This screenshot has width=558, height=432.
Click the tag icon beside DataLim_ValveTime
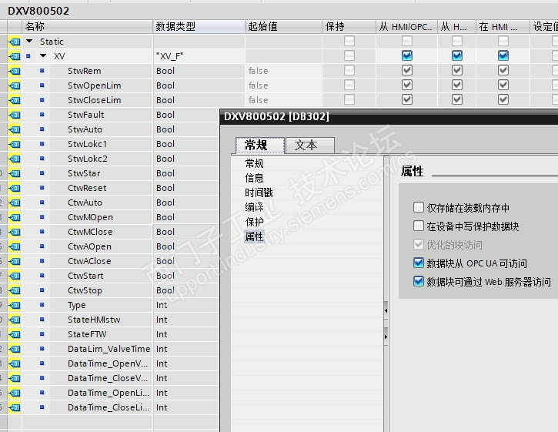click(15, 349)
